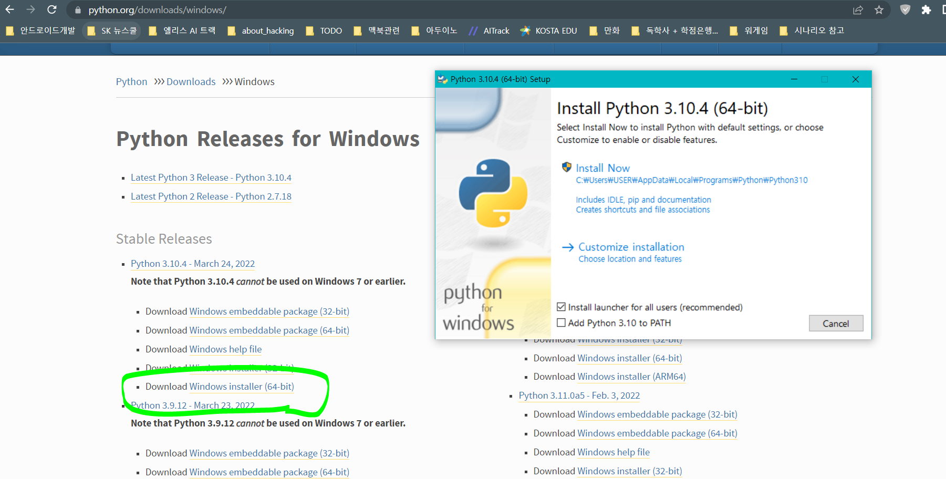This screenshot has height=479, width=946.
Task: Close the Python 3.10.4 Setup window
Action: [x=855, y=79]
